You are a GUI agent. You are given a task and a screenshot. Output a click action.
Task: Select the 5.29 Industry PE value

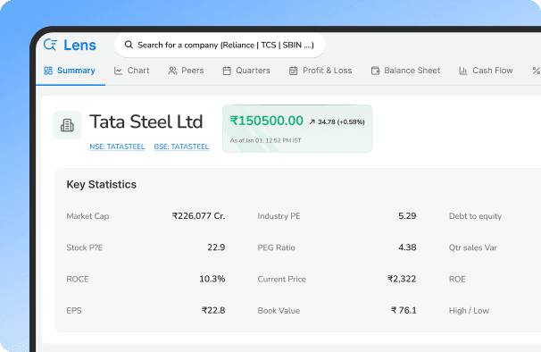pos(407,216)
